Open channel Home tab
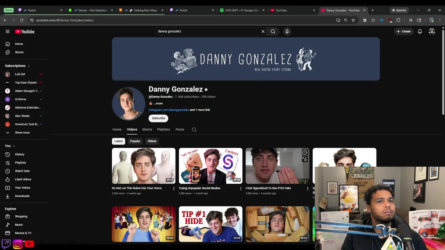This screenshot has height=250, width=445. [117, 130]
